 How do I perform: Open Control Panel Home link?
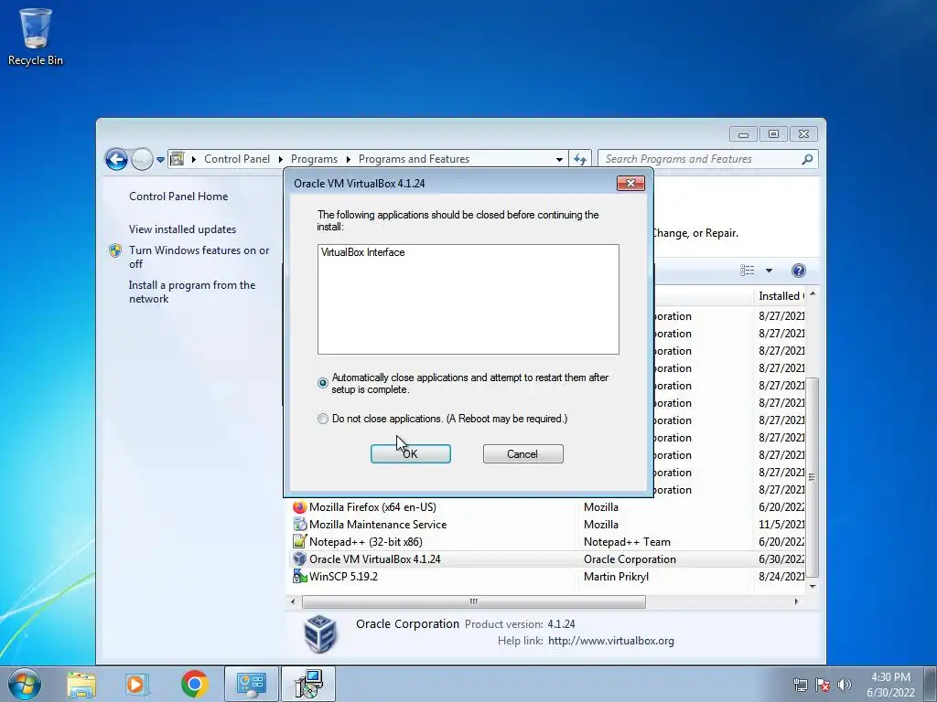[x=178, y=197]
